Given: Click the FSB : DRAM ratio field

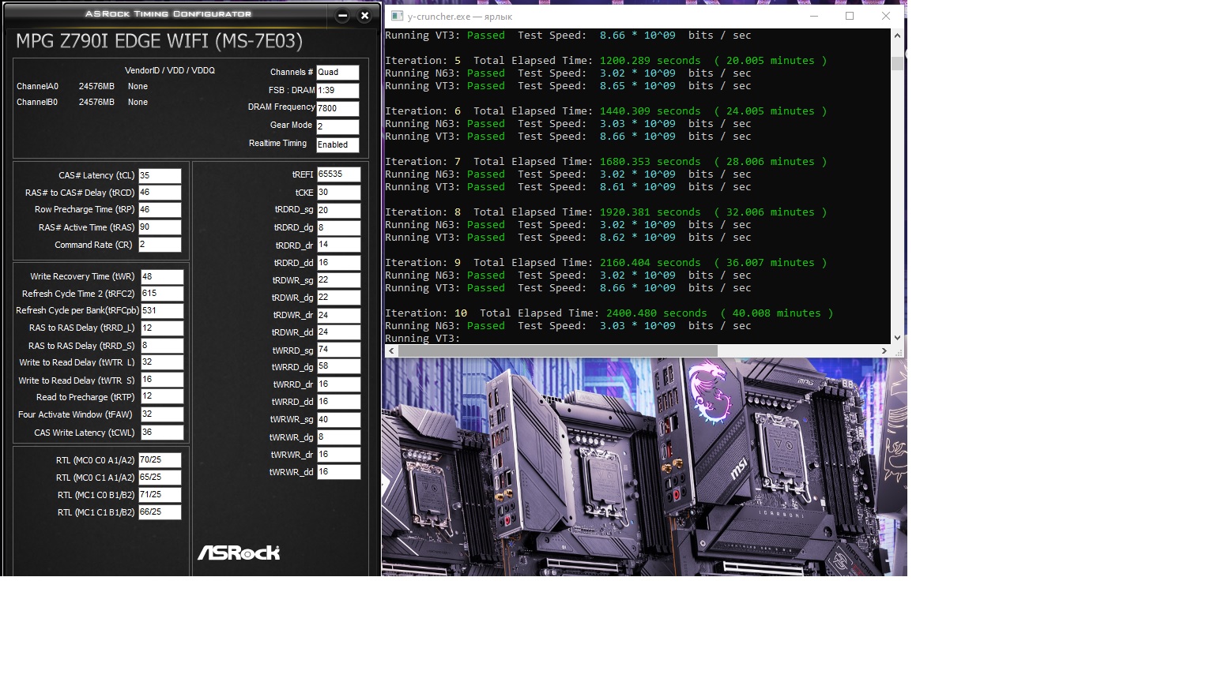Looking at the screenshot, I should (337, 91).
